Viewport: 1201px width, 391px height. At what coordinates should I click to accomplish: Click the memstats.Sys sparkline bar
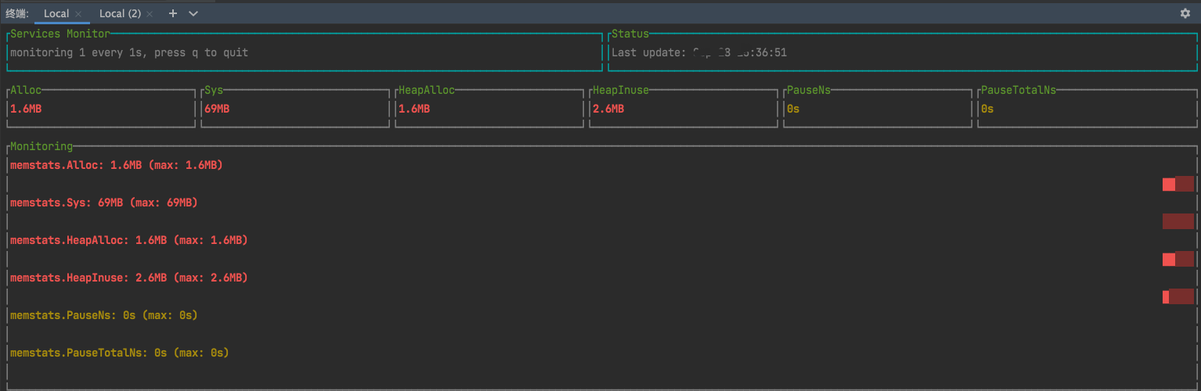point(1178,221)
